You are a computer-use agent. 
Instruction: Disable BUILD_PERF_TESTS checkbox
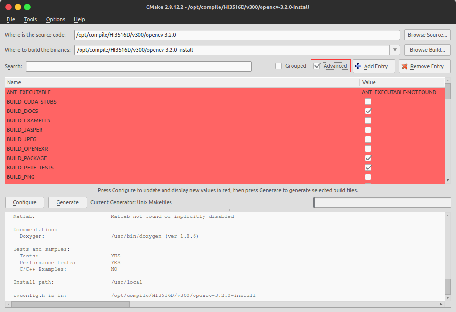point(368,168)
